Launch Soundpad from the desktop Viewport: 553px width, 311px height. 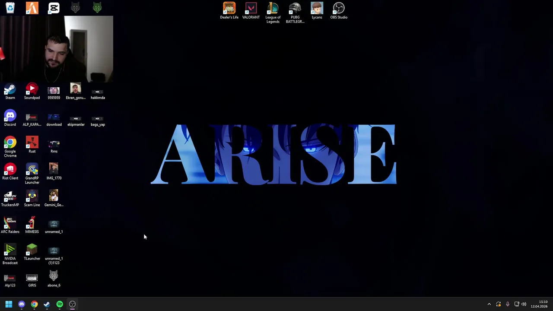click(x=32, y=92)
